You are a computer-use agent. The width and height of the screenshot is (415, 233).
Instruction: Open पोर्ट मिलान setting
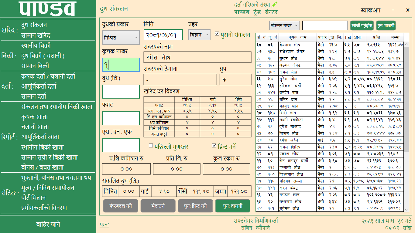pyautogui.click(x=33, y=198)
